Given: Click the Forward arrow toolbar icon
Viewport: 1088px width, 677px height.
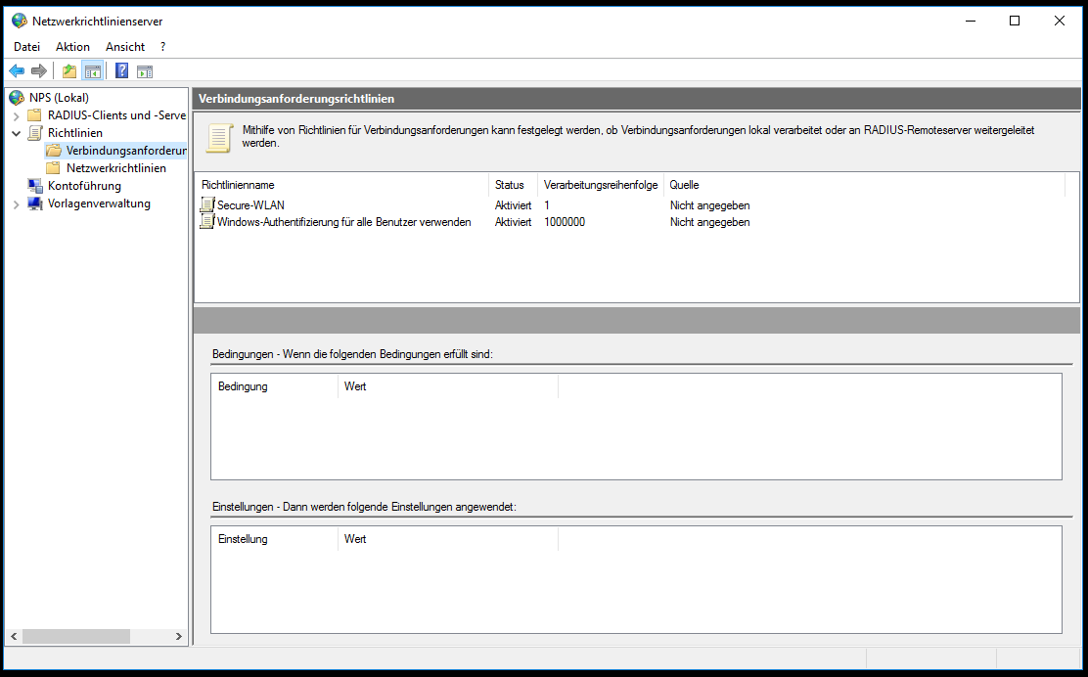Looking at the screenshot, I should point(39,70).
